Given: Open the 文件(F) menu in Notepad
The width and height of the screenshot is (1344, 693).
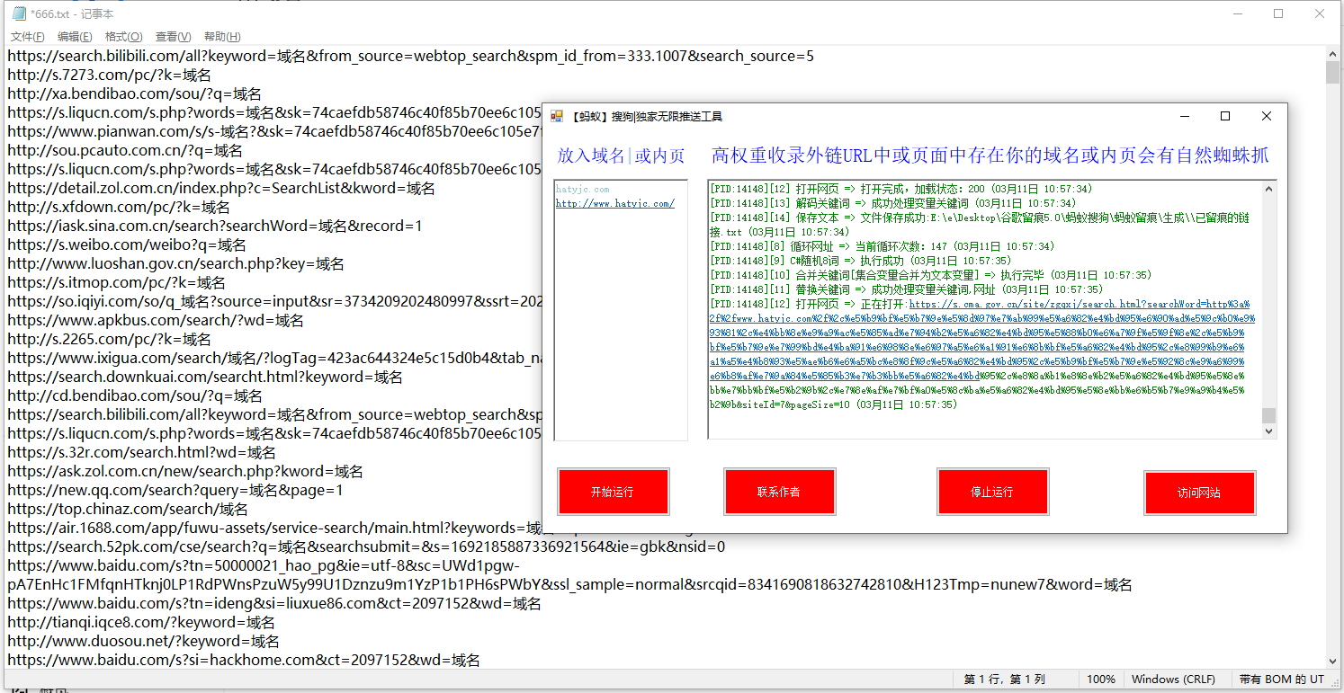Looking at the screenshot, I should click(x=27, y=37).
